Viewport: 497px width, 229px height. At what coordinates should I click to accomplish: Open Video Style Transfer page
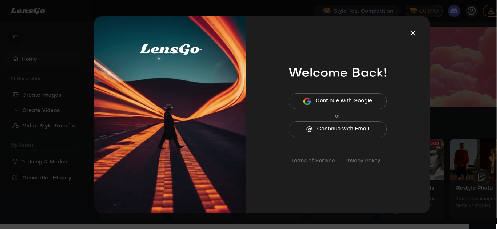(x=49, y=126)
